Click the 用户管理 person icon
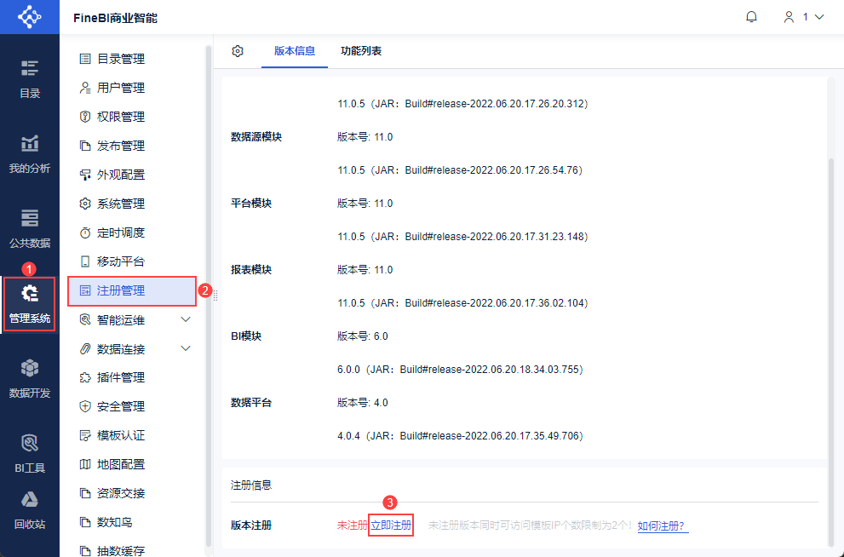The image size is (844, 557). pos(85,88)
